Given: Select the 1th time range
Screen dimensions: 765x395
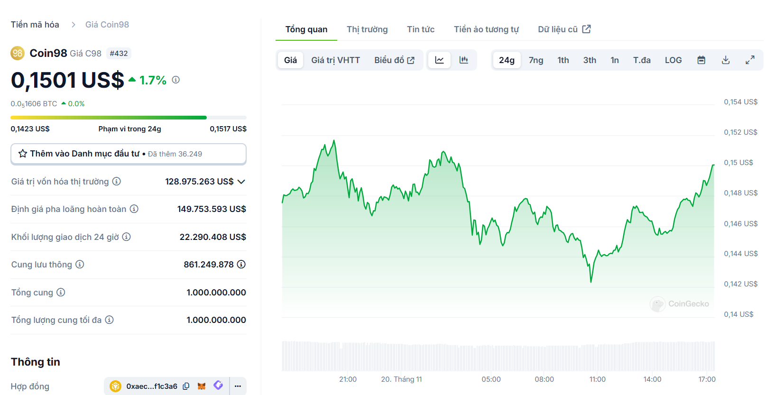Looking at the screenshot, I should click(x=563, y=60).
